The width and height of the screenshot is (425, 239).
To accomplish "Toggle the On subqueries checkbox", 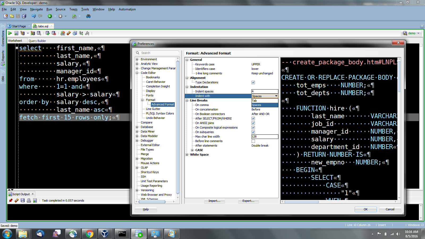I will coord(253,132).
